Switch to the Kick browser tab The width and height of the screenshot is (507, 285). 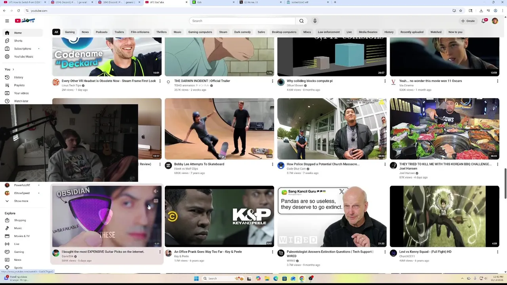tap(213, 2)
